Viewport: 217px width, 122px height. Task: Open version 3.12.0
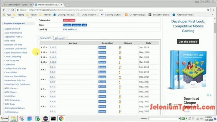click(53, 52)
